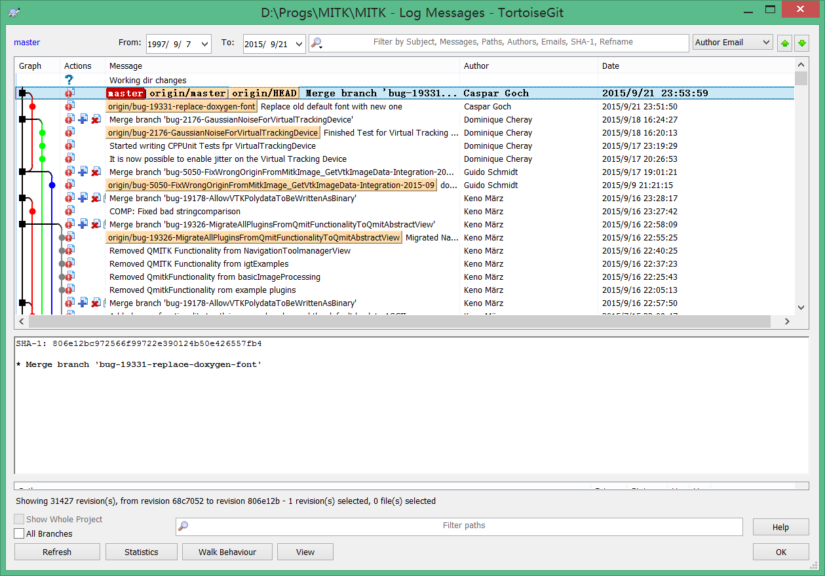
Task: Click modified-files icon on the master merge row
Action: (x=69, y=93)
